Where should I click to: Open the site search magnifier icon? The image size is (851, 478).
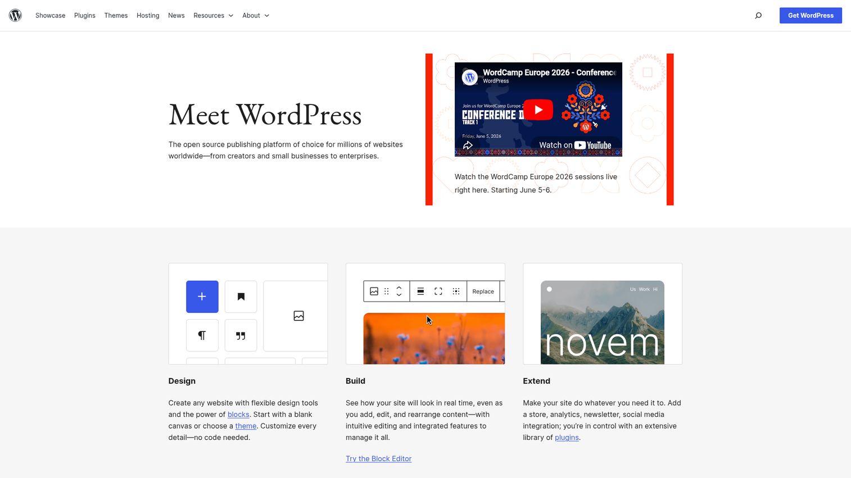(758, 15)
